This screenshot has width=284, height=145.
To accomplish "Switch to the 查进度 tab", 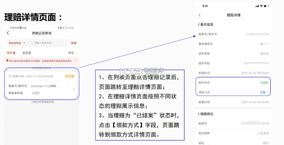I will (27, 53).
